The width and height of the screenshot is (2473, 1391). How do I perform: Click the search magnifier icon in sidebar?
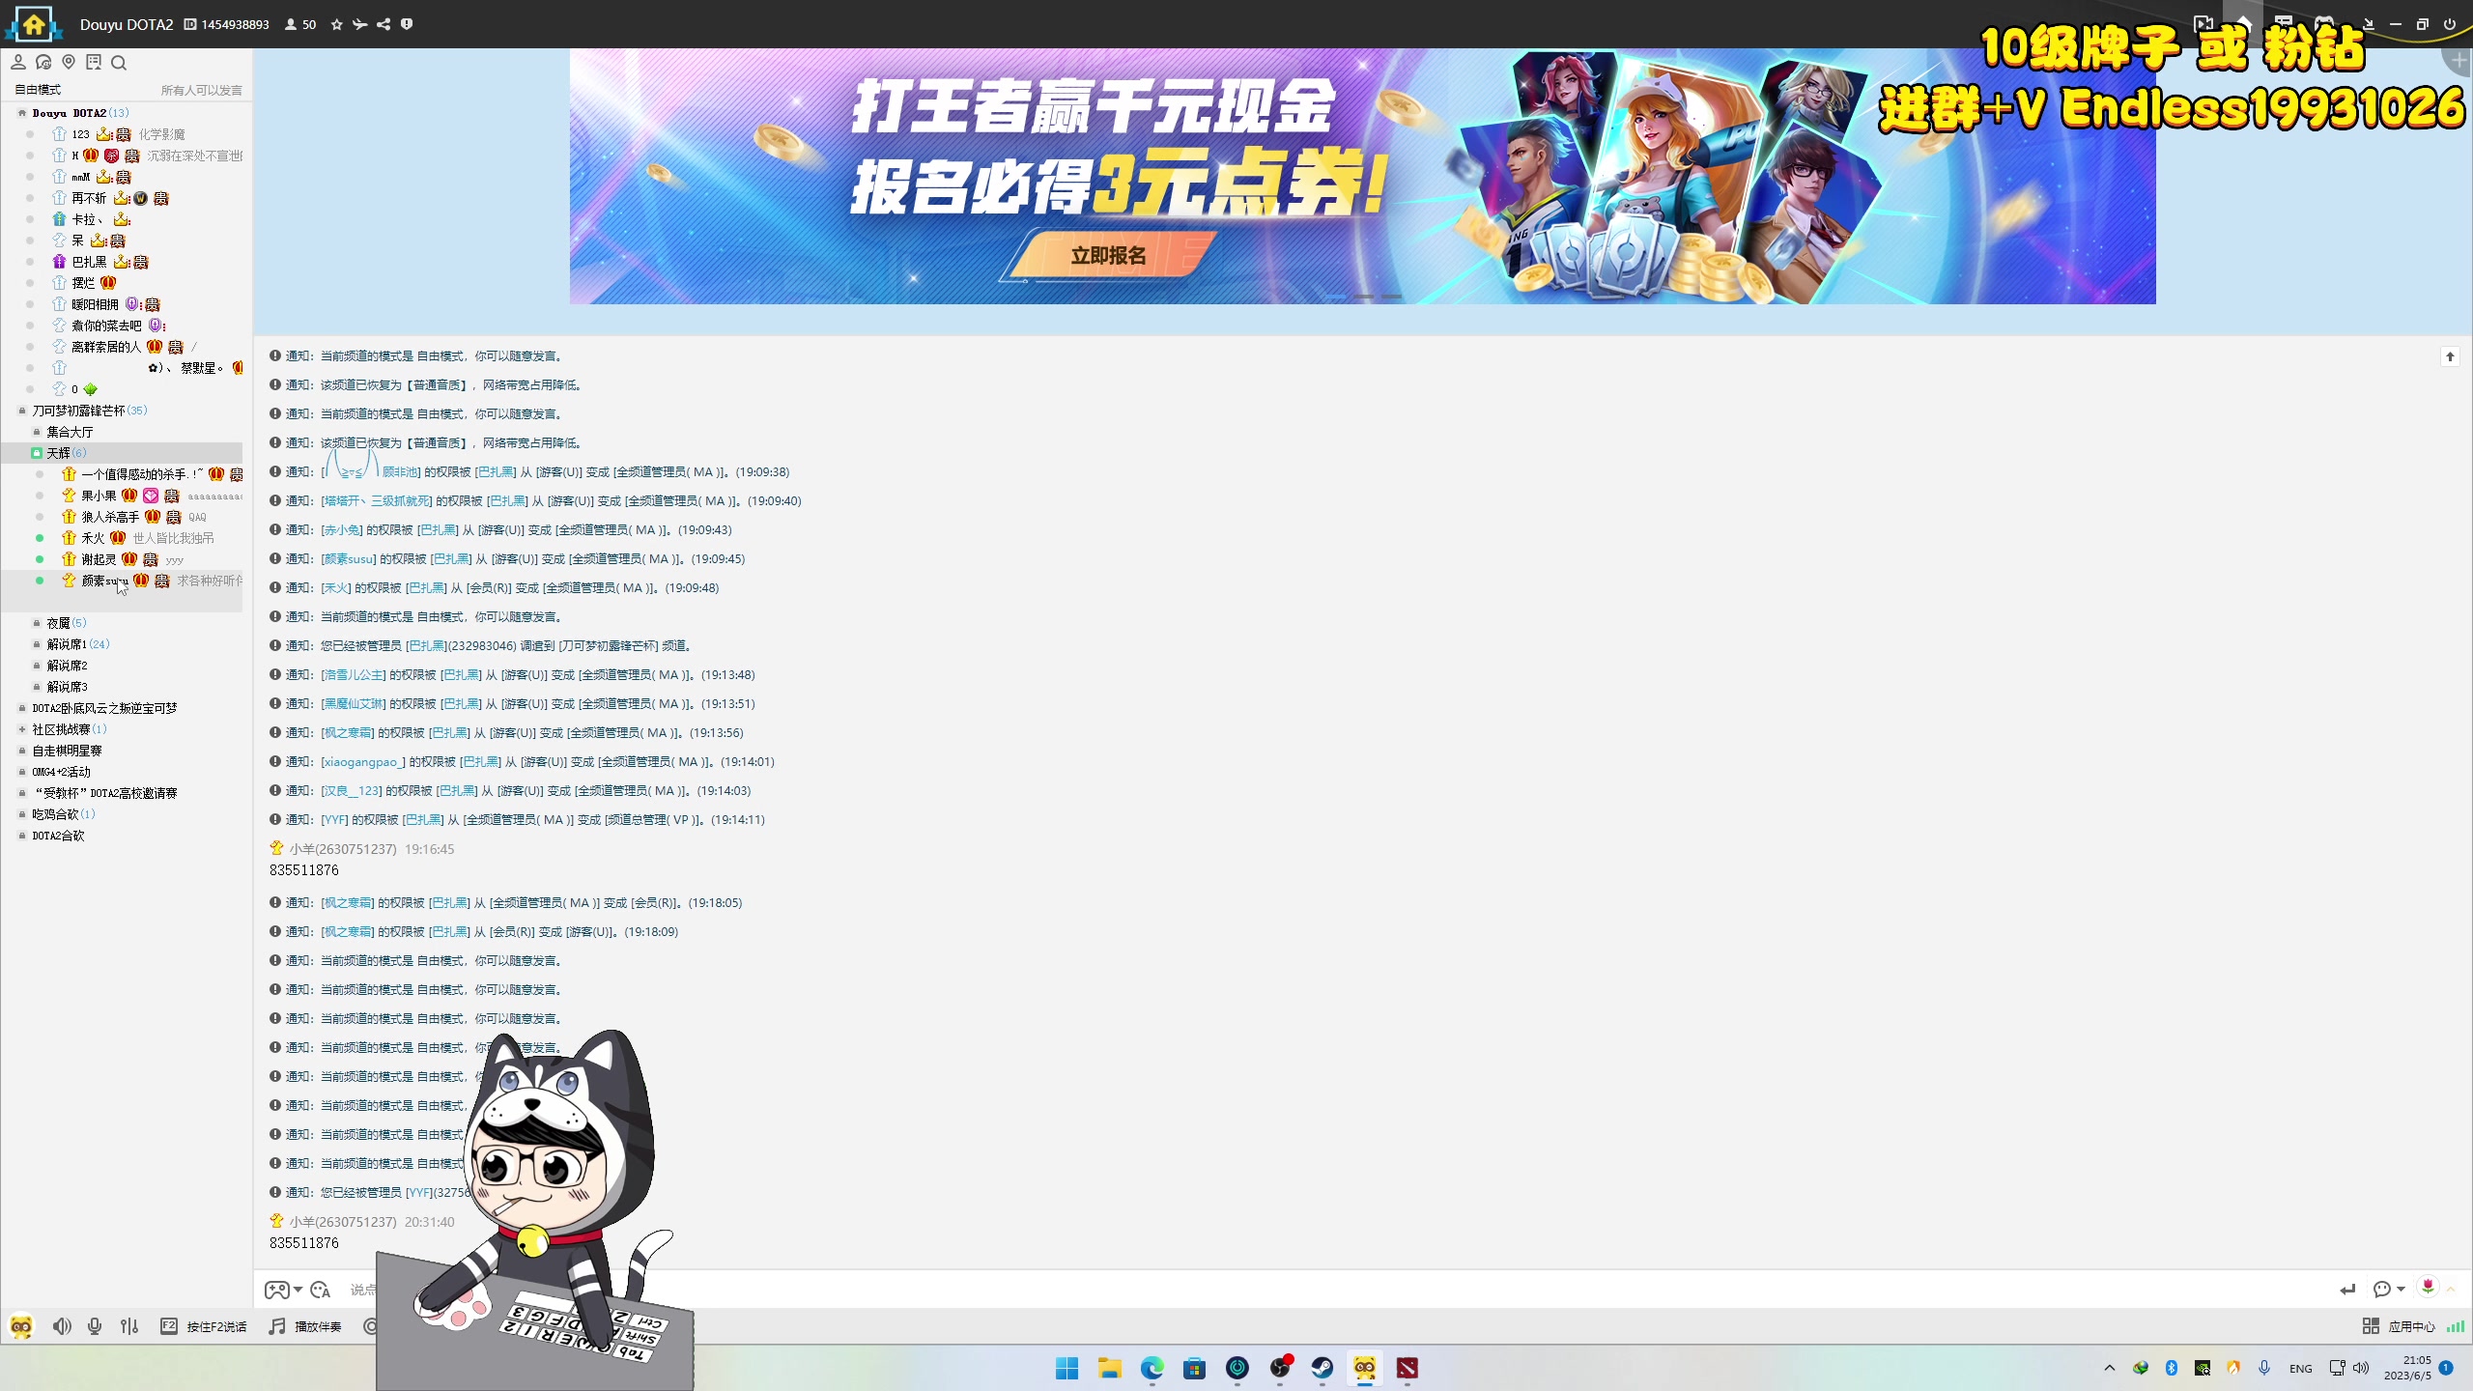click(x=119, y=63)
